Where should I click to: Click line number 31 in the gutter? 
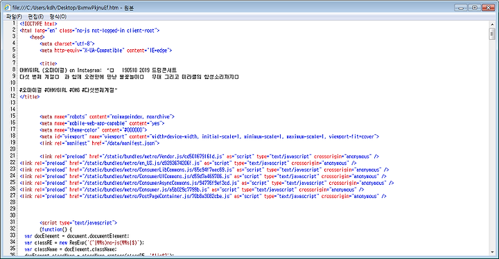coord(12,222)
